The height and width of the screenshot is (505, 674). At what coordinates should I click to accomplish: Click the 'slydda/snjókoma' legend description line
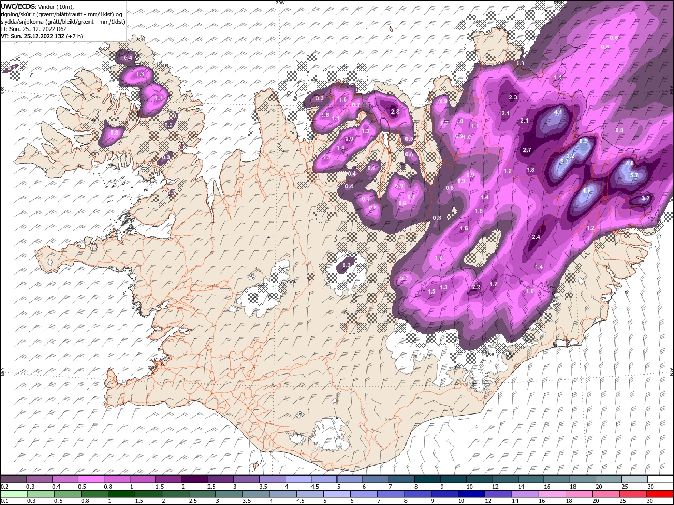tap(63, 22)
